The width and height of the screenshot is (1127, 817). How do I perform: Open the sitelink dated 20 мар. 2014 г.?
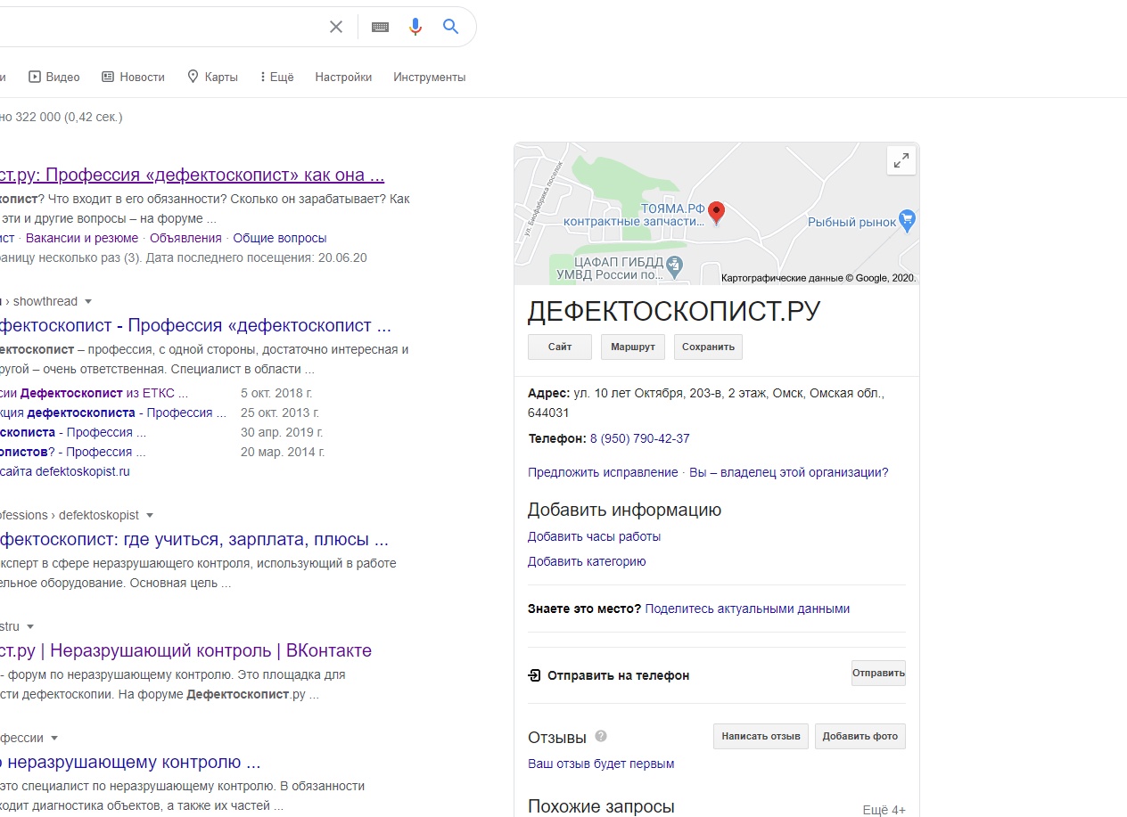[73, 452]
